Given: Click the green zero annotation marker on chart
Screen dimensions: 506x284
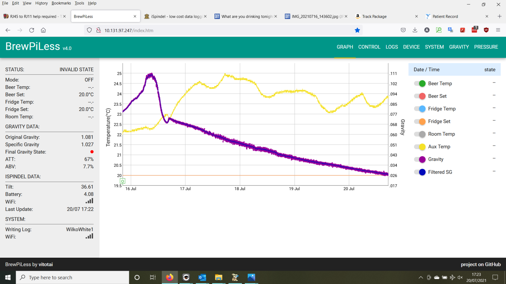Looking at the screenshot, I should click(x=123, y=181).
